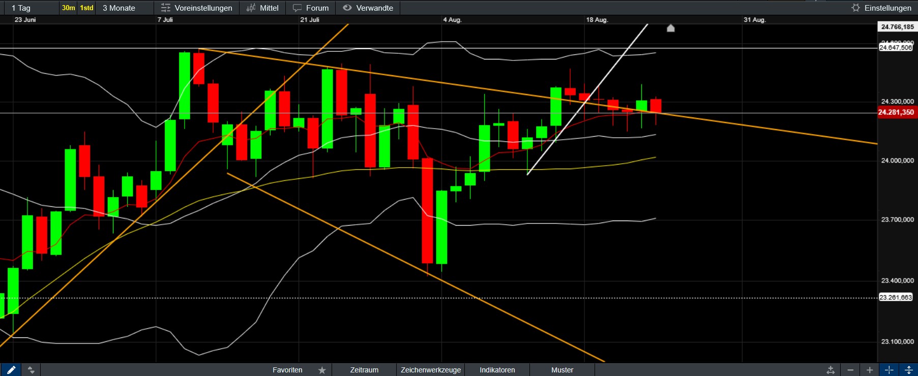The image size is (918, 376).
Task: Open the Forum panel
Action: click(311, 8)
